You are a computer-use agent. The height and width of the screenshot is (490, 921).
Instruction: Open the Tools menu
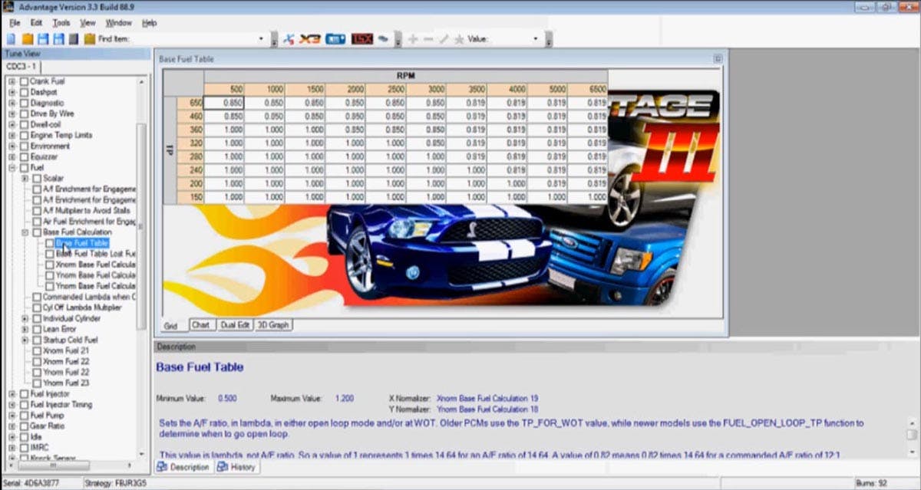pyautogui.click(x=61, y=23)
